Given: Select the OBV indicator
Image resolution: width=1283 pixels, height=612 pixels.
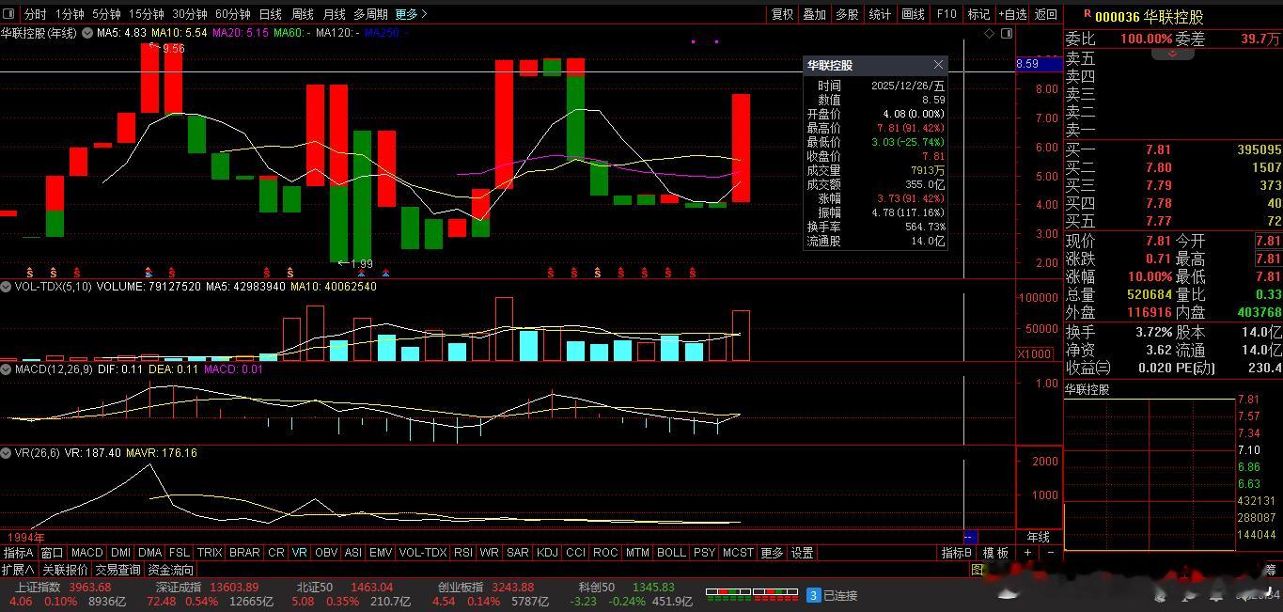Looking at the screenshot, I should (x=326, y=553).
